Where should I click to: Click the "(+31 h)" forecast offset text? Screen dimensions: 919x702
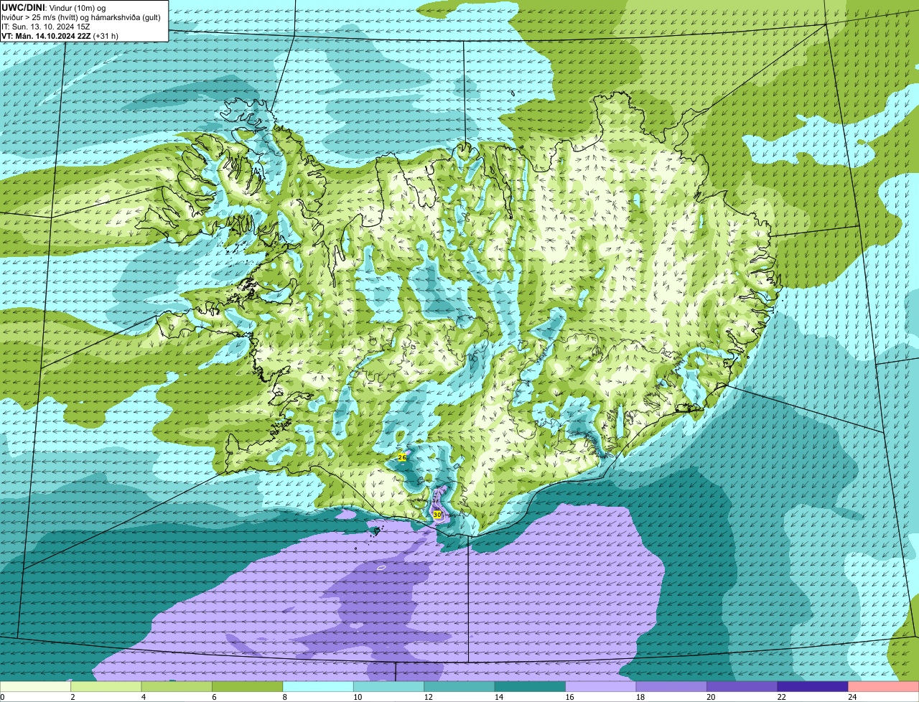tap(106, 36)
